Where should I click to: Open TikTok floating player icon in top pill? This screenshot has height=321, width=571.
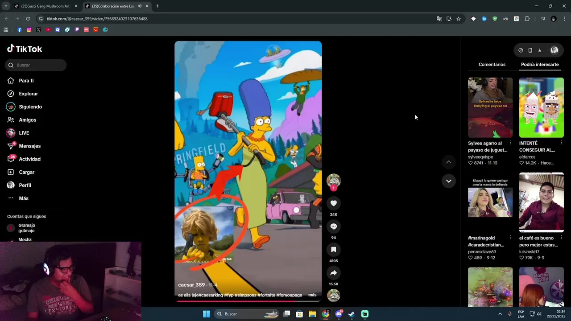[x=521, y=50]
